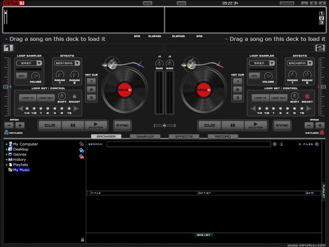Image resolution: width=329 pixels, height=247 pixels.
Task: Toggle right deck keylock padlock
Action: [322, 132]
